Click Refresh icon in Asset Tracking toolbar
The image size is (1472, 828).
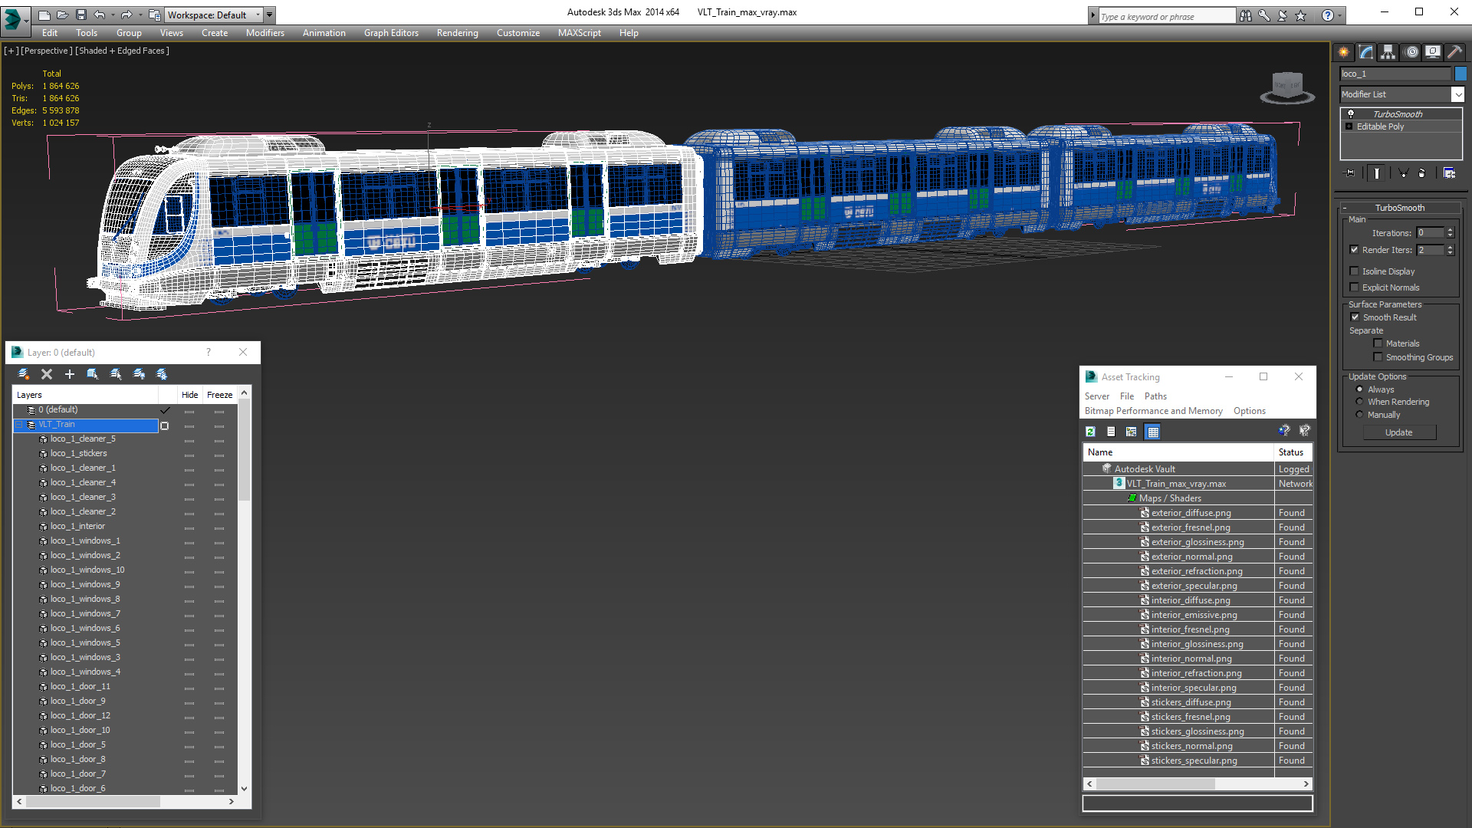click(1090, 432)
